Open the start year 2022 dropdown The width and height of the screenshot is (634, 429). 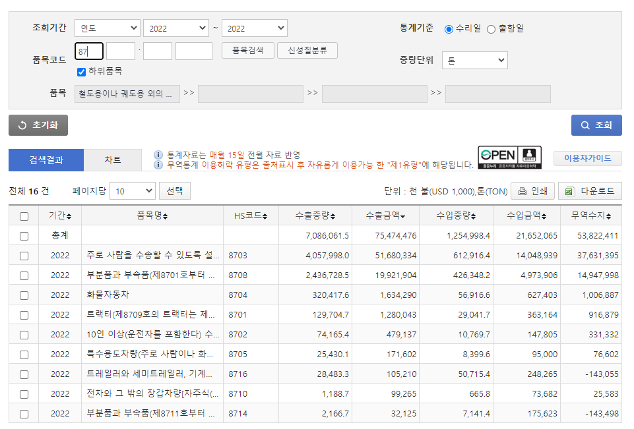coord(176,28)
